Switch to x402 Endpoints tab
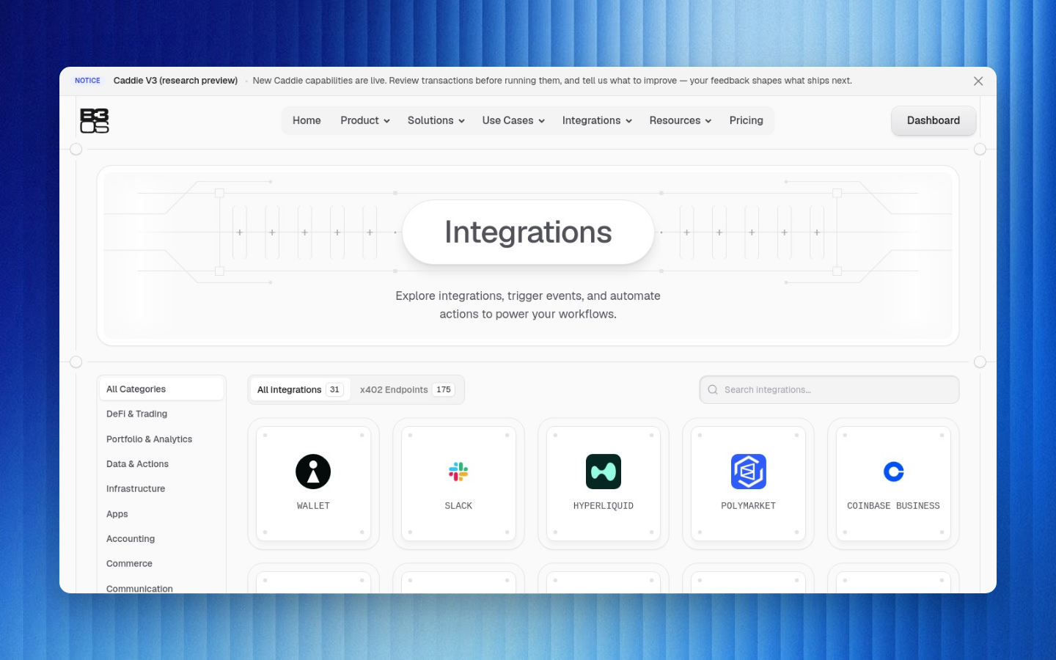1056x660 pixels. point(407,390)
